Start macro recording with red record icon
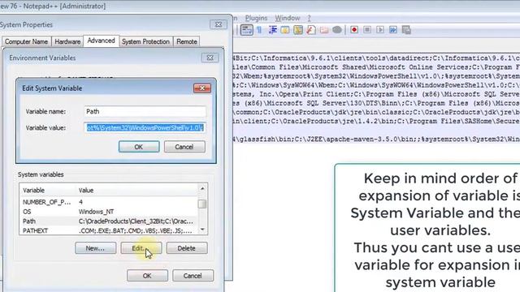This screenshot has width=520, height=292. (354, 30)
